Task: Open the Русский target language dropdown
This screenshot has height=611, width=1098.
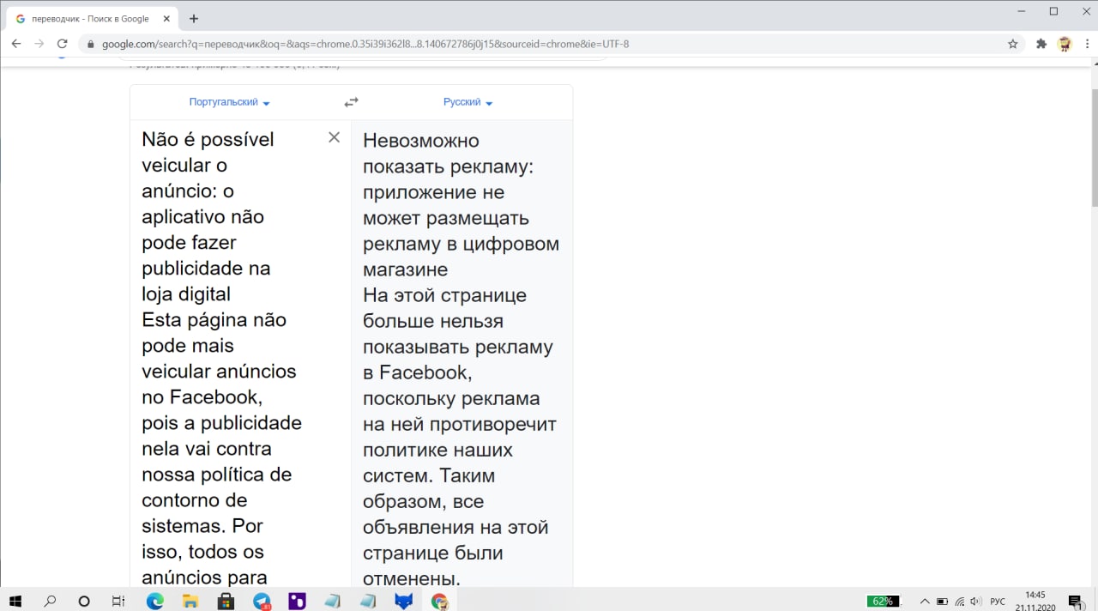Action: pyautogui.click(x=468, y=102)
